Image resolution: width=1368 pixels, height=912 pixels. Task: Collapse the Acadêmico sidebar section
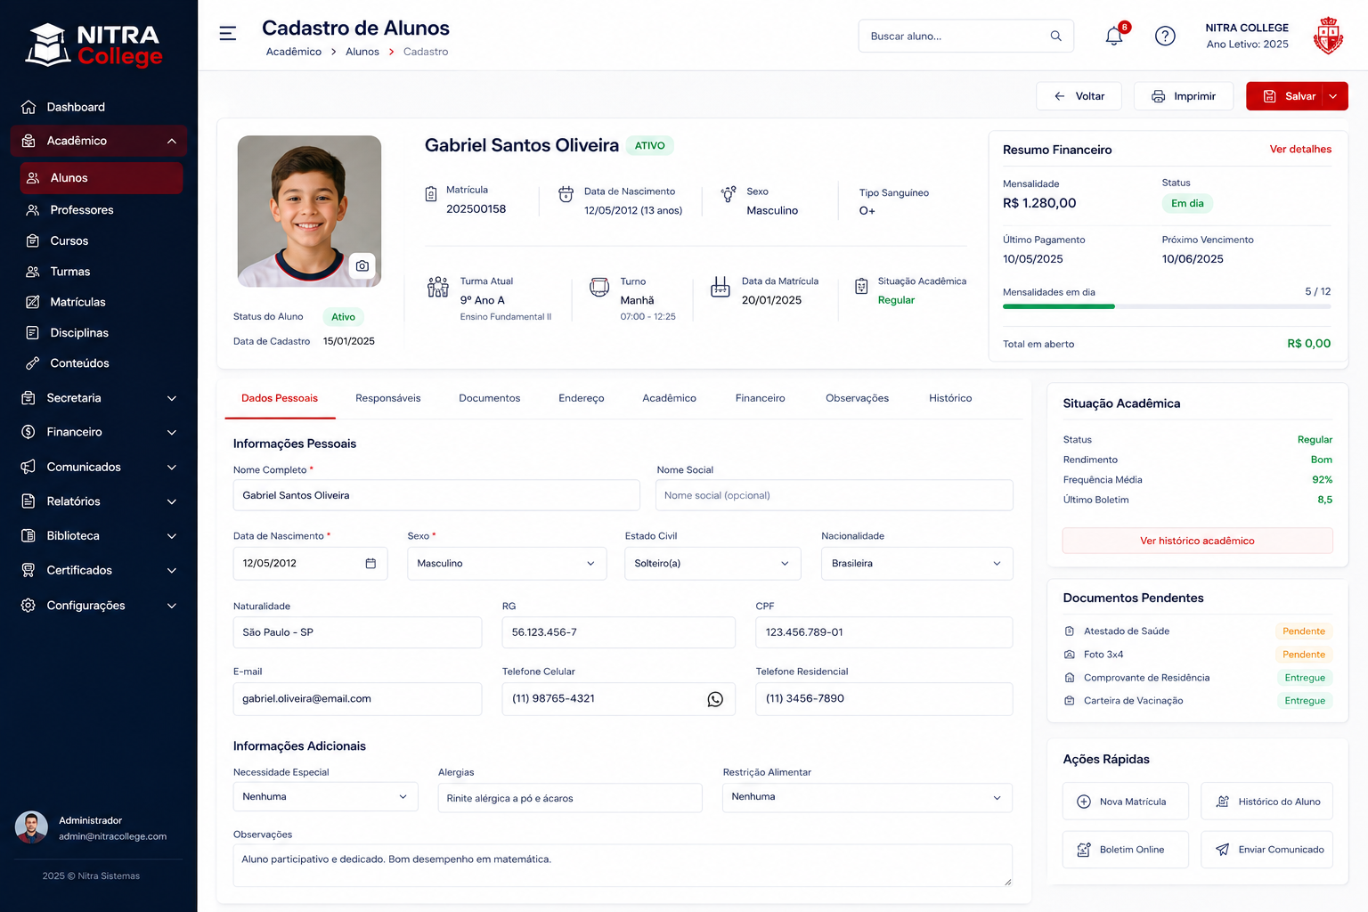point(172,142)
